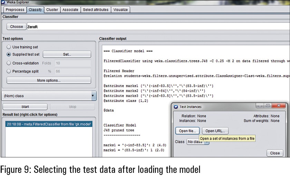Select the Supplied test set radio button
Image resolution: width=290 pixels, height=177 pixels.
click(9, 54)
